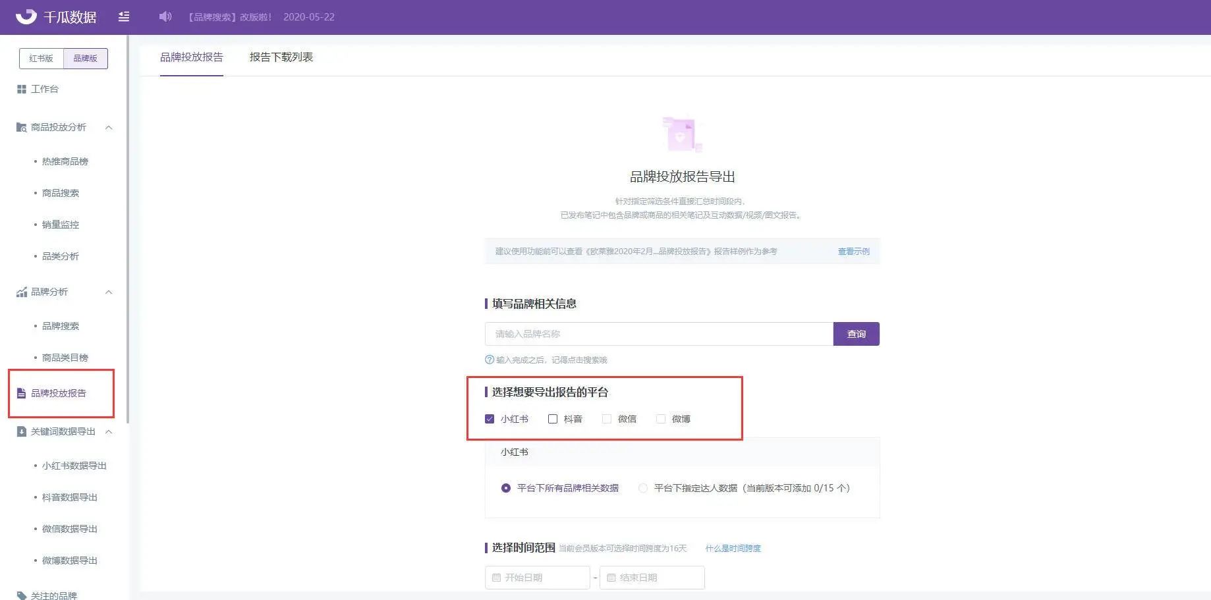Open 品牌搜索 menu item

tap(61, 326)
